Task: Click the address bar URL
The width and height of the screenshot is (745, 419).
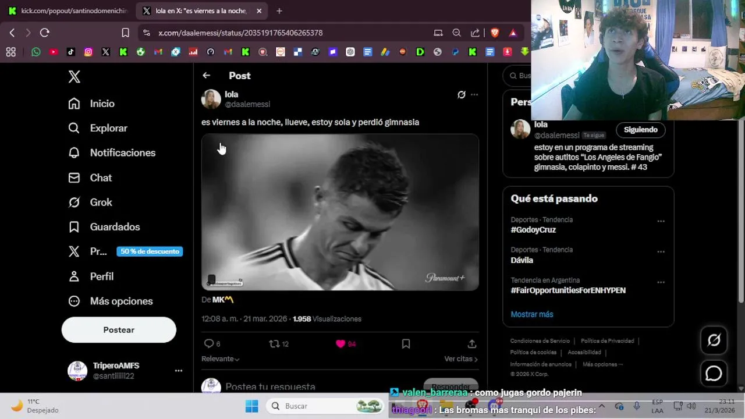Action: [x=240, y=33]
